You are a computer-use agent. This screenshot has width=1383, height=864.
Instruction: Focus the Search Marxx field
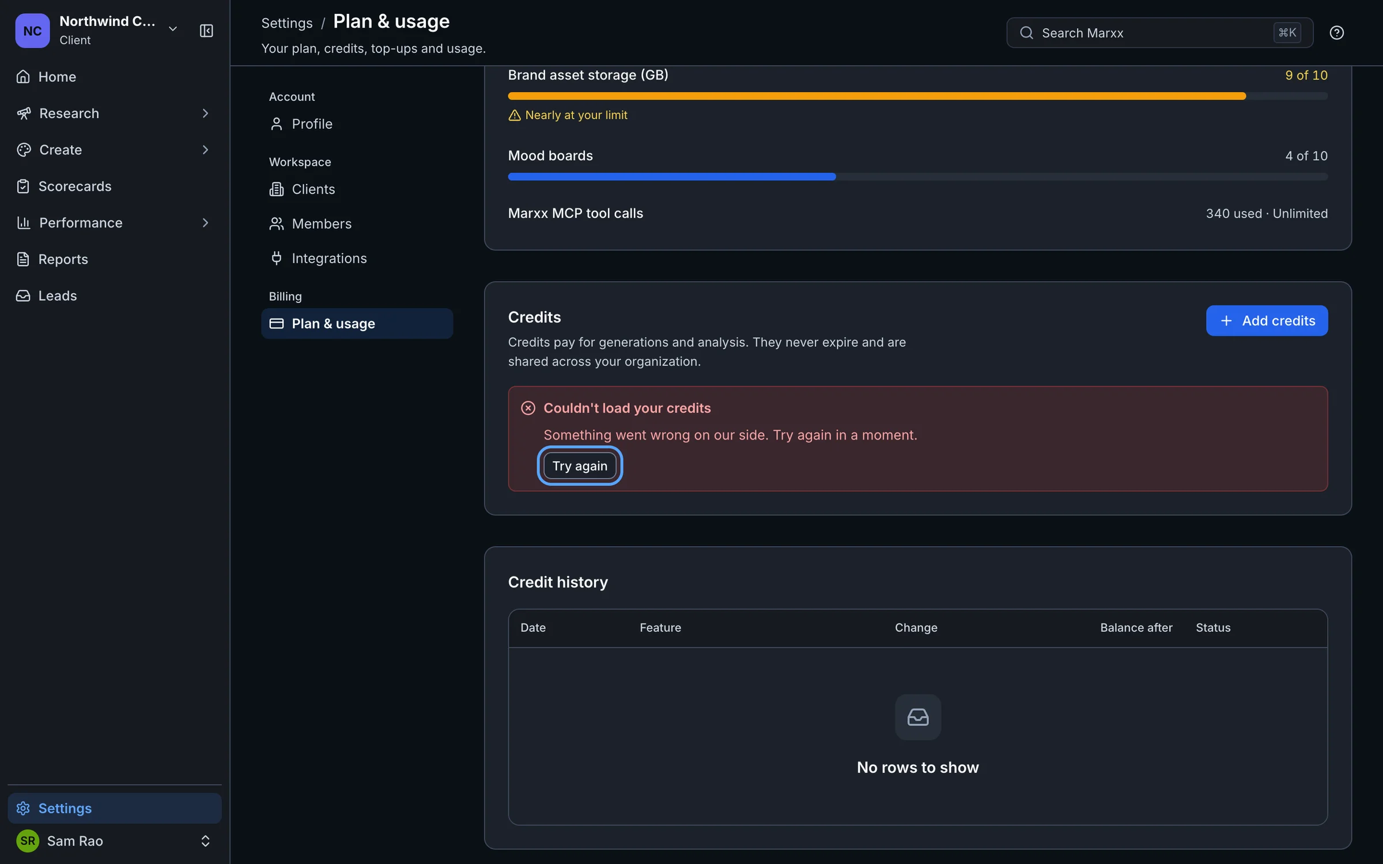pos(1159,33)
